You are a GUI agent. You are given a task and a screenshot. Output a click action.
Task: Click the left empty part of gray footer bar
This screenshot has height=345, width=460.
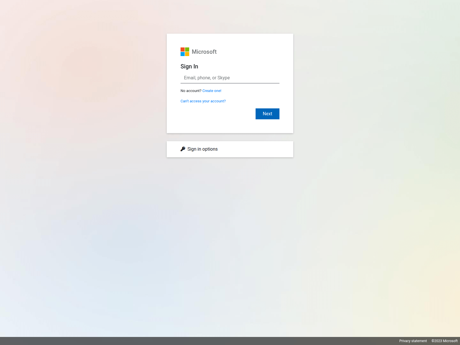pyautogui.click(x=115, y=341)
